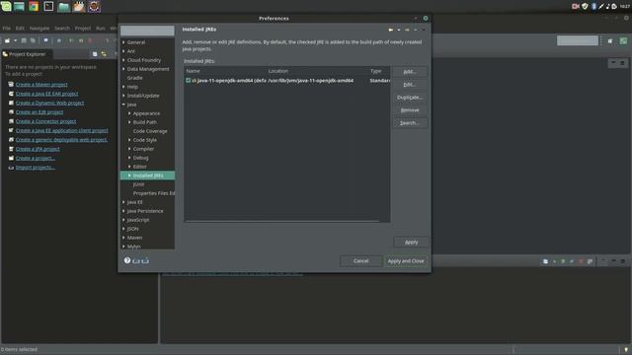Open the New button dropdown arrow
Image resolution: width=632 pixels, height=355 pixels.
[16, 40]
